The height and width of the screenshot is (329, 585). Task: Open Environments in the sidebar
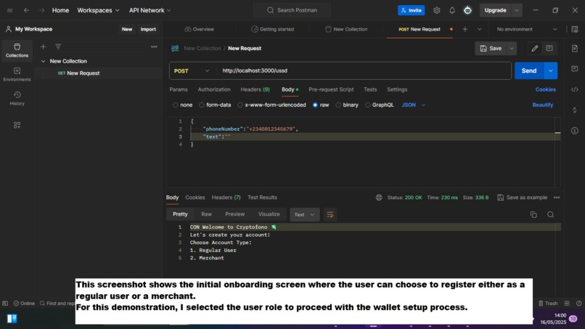pyautogui.click(x=17, y=74)
